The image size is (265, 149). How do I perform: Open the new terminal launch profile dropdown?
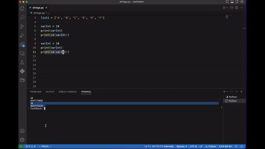(x=227, y=92)
